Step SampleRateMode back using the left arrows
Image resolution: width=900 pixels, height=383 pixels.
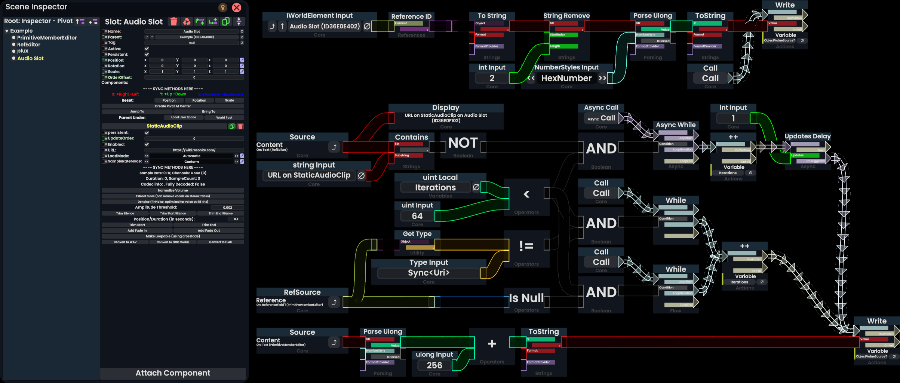(x=147, y=162)
